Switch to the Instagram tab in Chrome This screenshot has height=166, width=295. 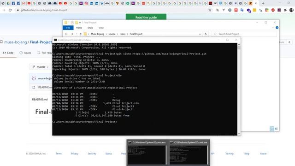[86, 3]
